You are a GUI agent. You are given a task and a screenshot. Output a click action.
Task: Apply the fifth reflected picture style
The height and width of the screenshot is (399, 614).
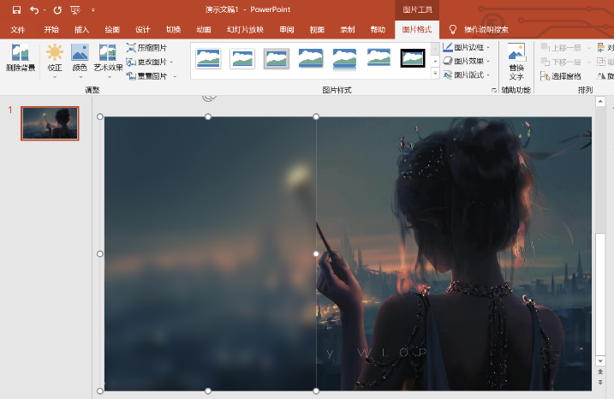click(x=344, y=59)
